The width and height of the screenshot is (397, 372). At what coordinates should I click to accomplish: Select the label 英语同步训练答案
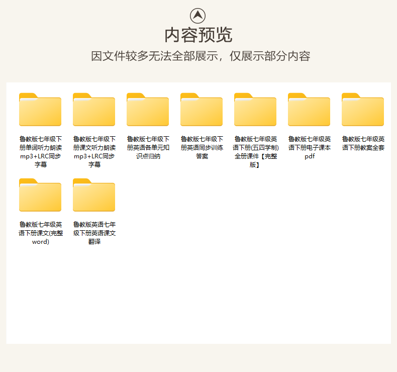pos(202,147)
